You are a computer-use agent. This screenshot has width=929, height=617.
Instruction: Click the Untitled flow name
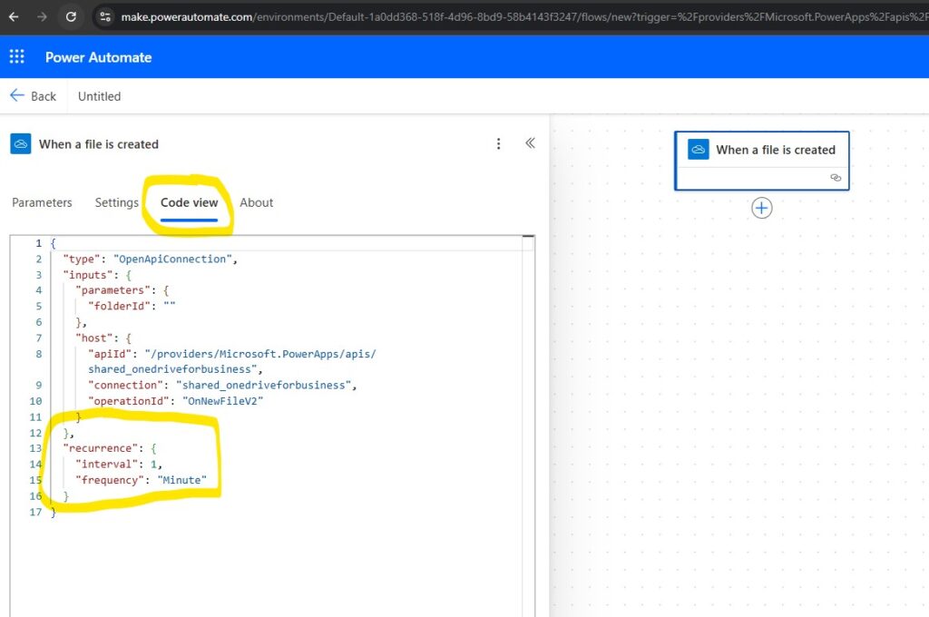click(x=99, y=96)
